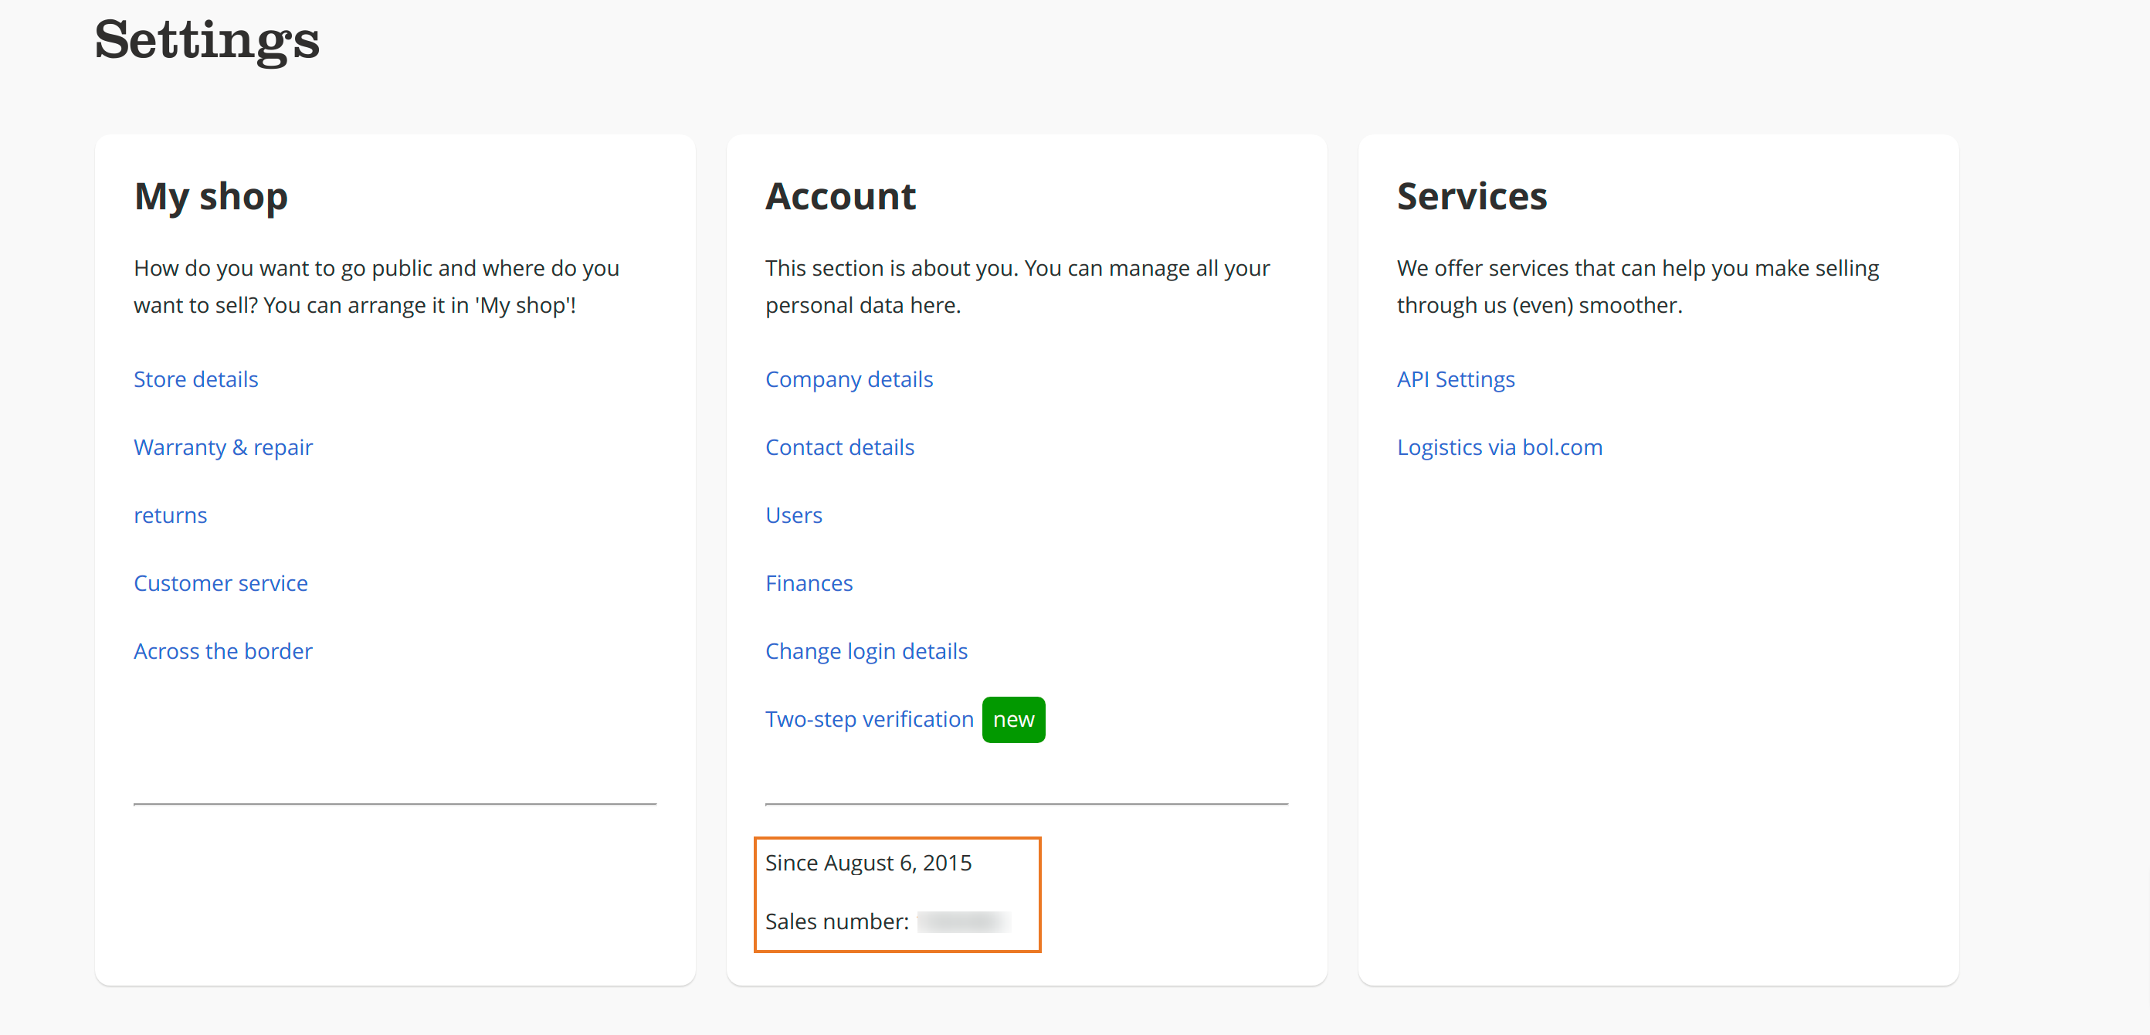Viewport: 2150px width, 1035px height.
Task: Open the Finances link
Action: coord(809,582)
